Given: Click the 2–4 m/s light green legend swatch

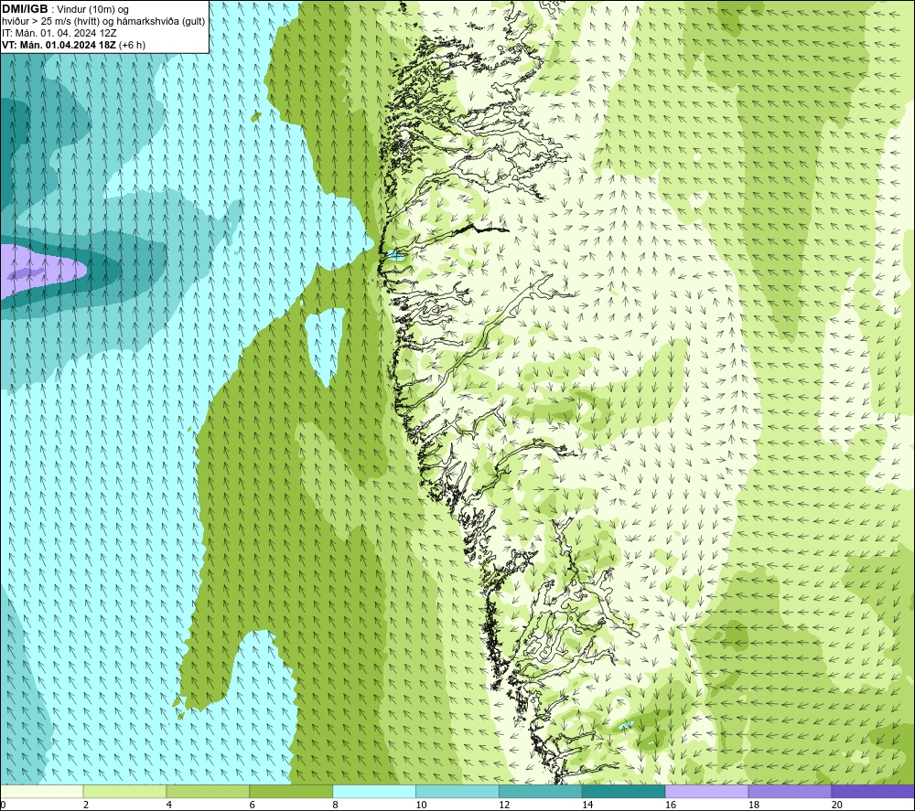Looking at the screenshot, I should point(124,791).
